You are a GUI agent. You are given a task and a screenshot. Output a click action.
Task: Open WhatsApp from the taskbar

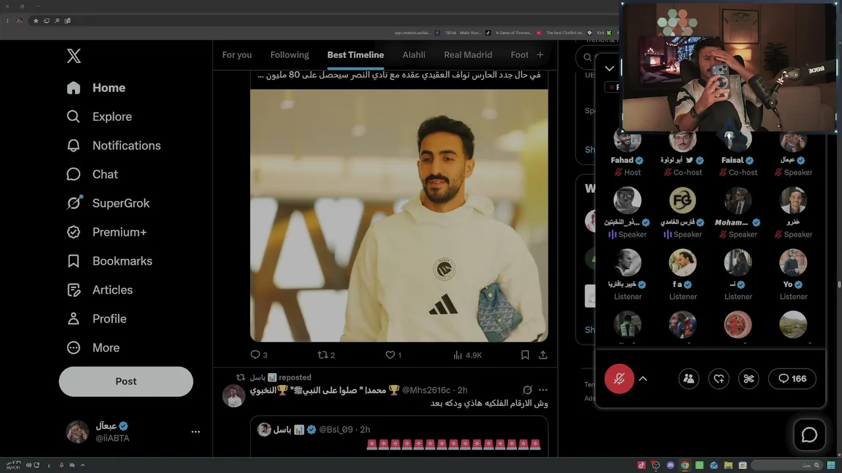[699, 465]
